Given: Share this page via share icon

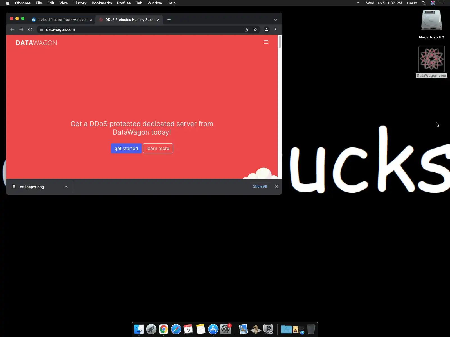Looking at the screenshot, I should (246, 29).
